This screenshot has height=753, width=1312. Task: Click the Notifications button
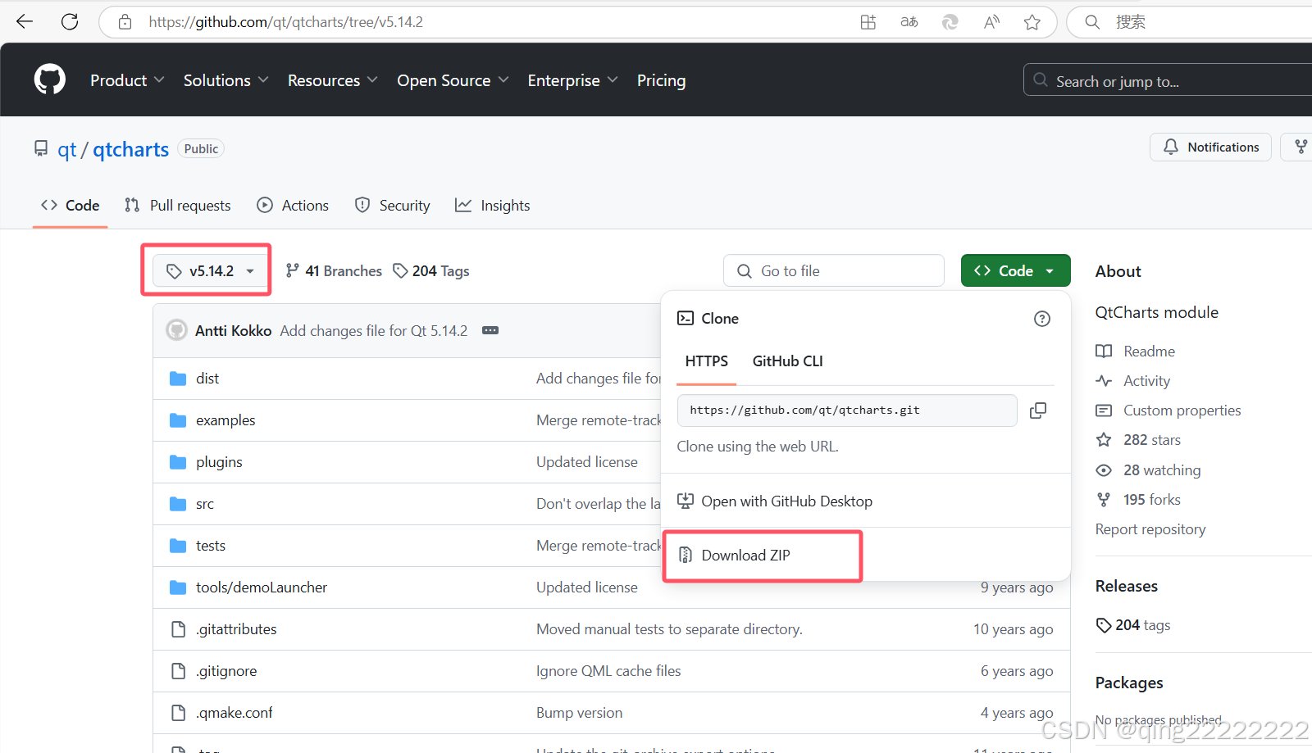[1210, 147]
